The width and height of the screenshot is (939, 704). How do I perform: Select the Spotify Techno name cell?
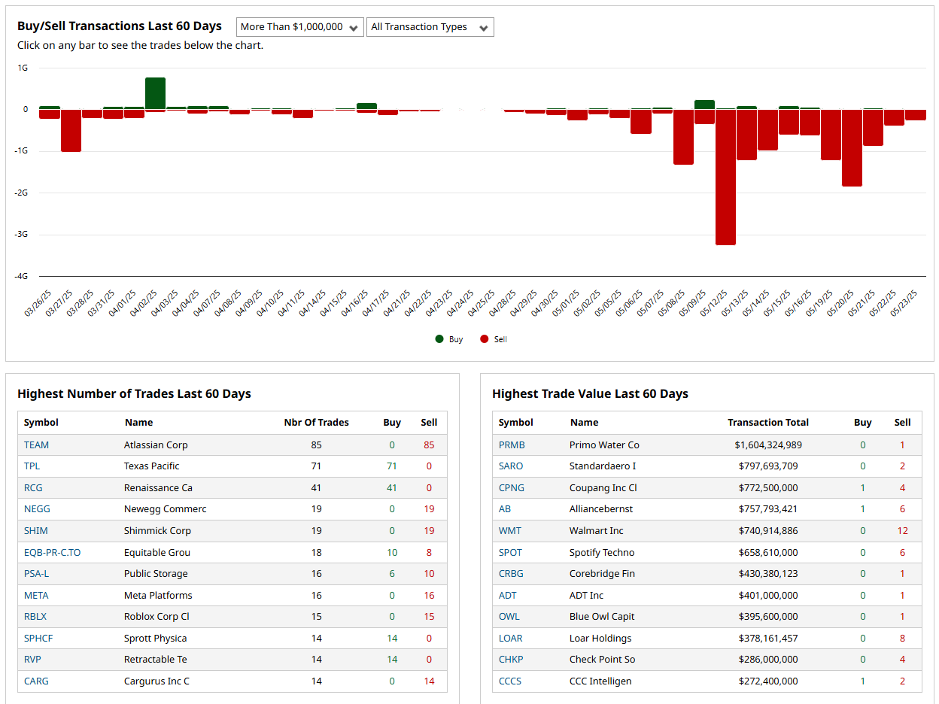(x=602, y=552)
